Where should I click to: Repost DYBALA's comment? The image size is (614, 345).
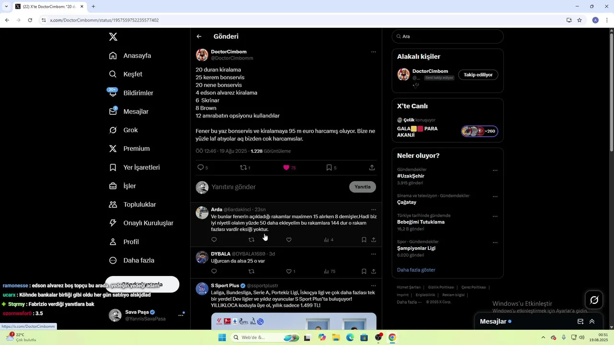(251, 271)
